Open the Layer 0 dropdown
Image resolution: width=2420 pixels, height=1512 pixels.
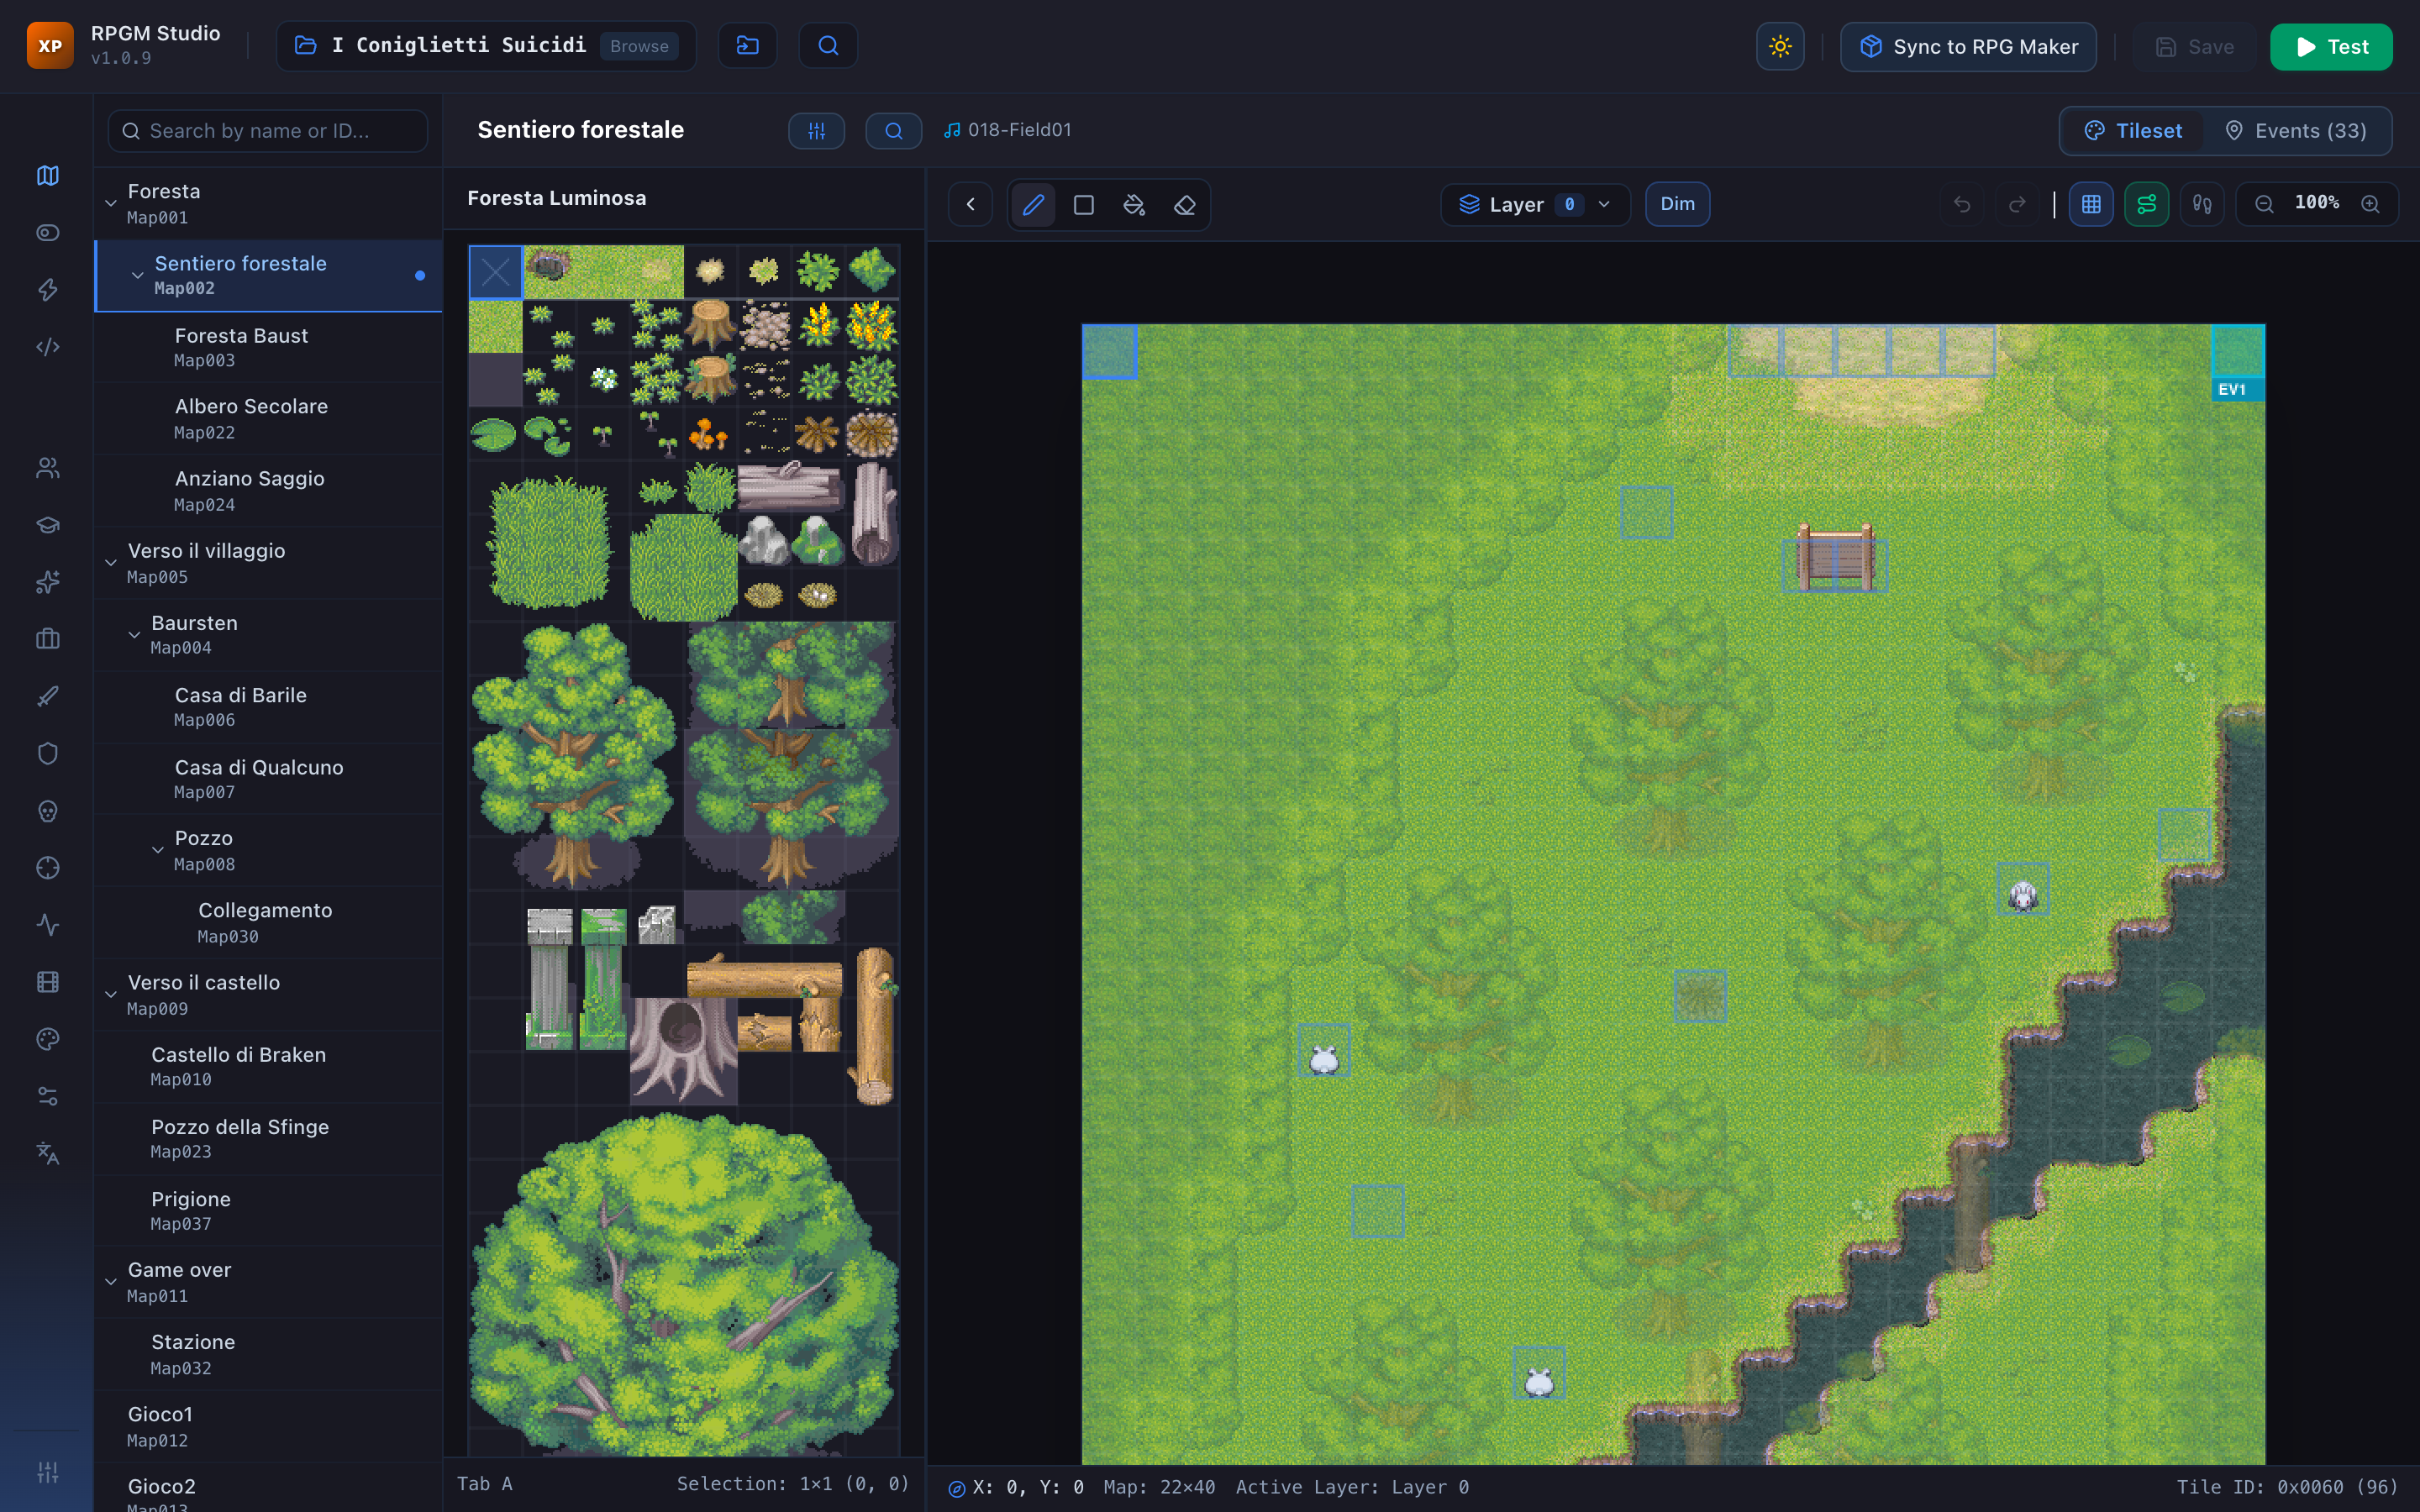pos(1535,204)
